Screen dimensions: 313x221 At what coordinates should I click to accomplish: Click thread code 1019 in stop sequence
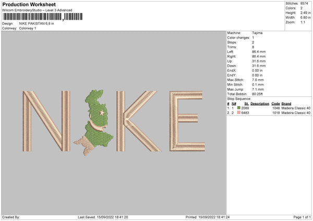(276, 113)
